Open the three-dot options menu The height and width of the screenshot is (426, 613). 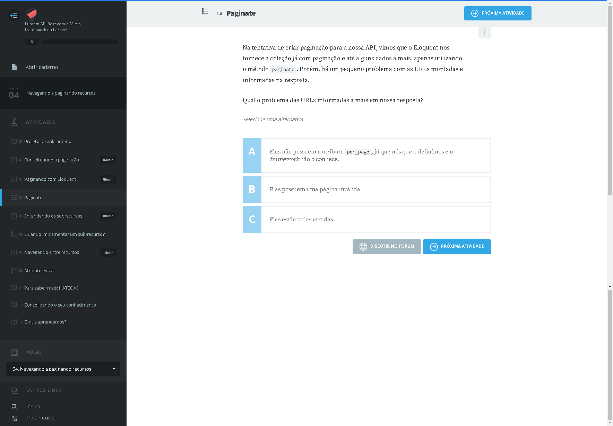[x=484, y=32]
